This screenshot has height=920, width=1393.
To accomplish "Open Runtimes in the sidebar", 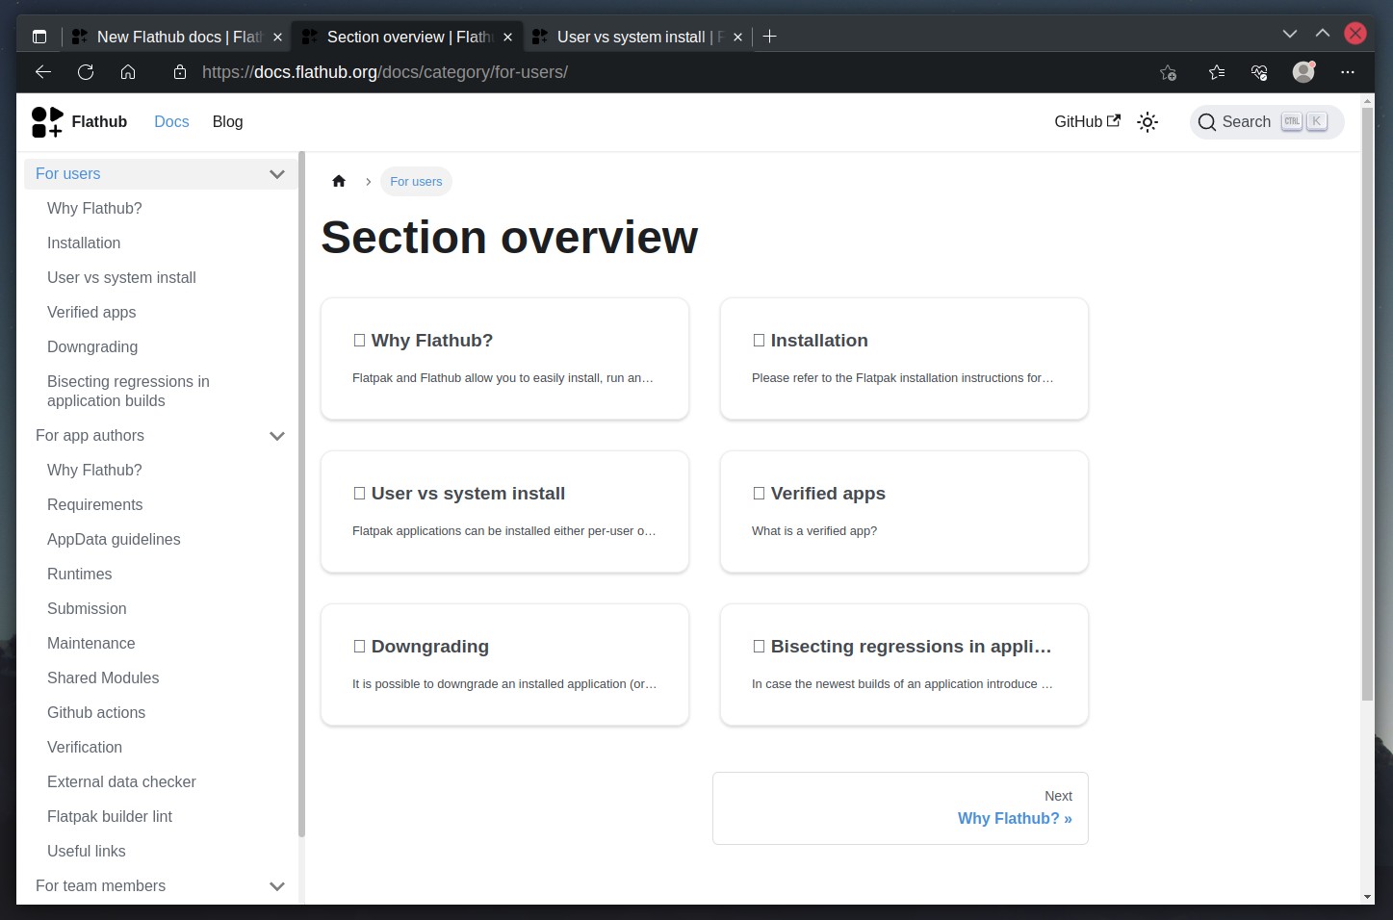I will 79,575.
